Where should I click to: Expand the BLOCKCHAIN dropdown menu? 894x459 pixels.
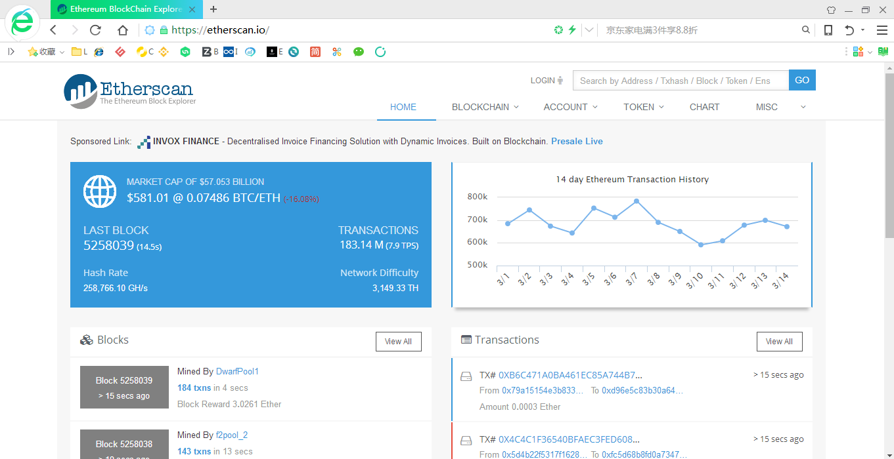tap(485, 107)
